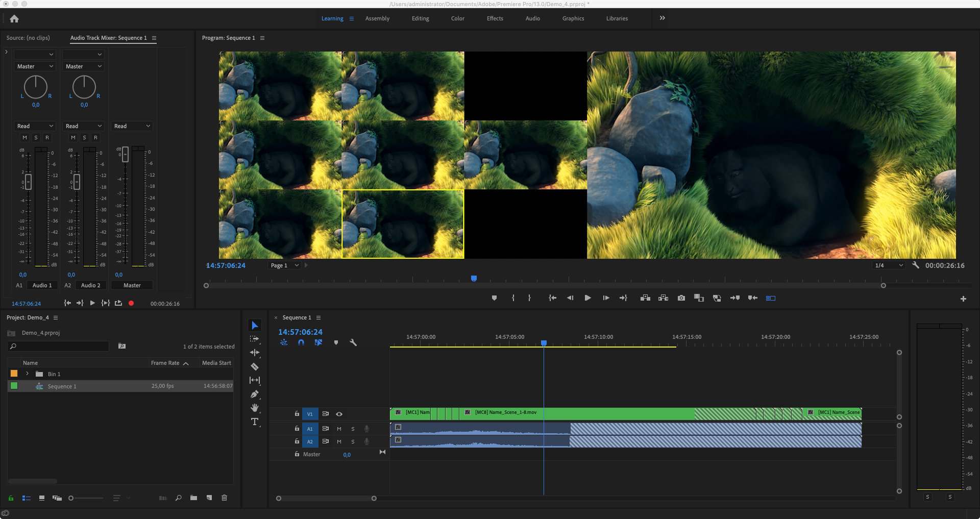
Task: Select the Pen tool
Action: (255, 394)
